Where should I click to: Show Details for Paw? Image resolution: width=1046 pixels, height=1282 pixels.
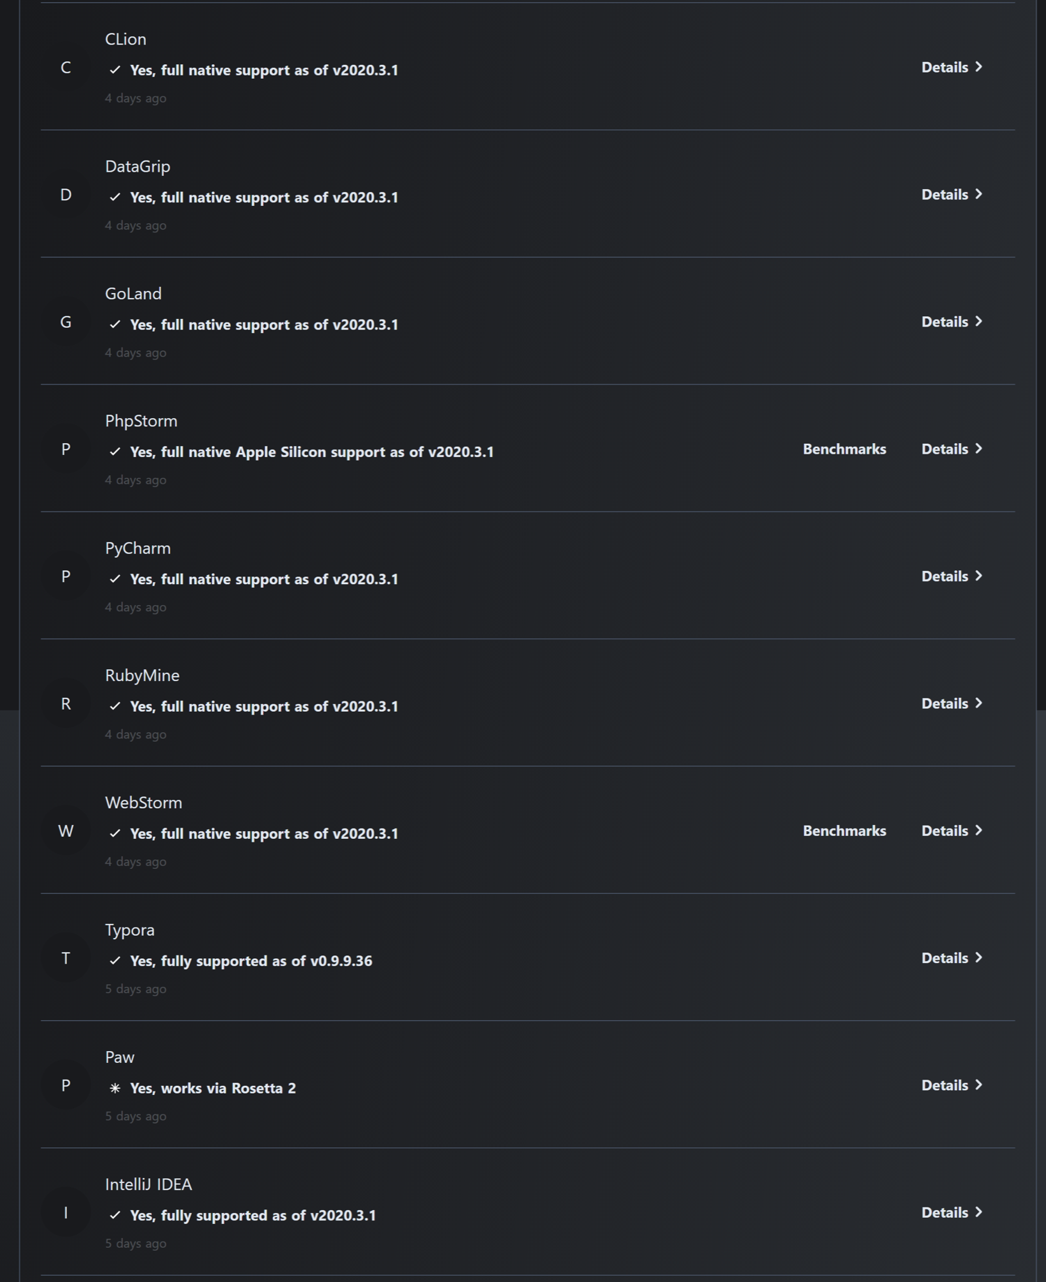[x=951, y=1085]
